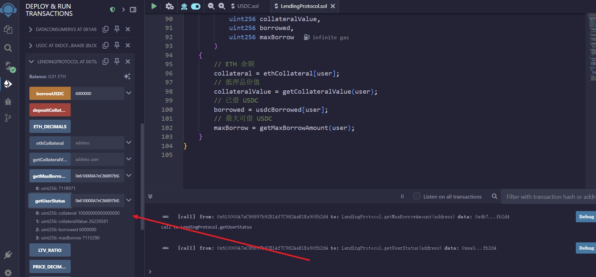Call the ETH_DECIMALS function
The image size is (596, 277).
pos(50,126)
